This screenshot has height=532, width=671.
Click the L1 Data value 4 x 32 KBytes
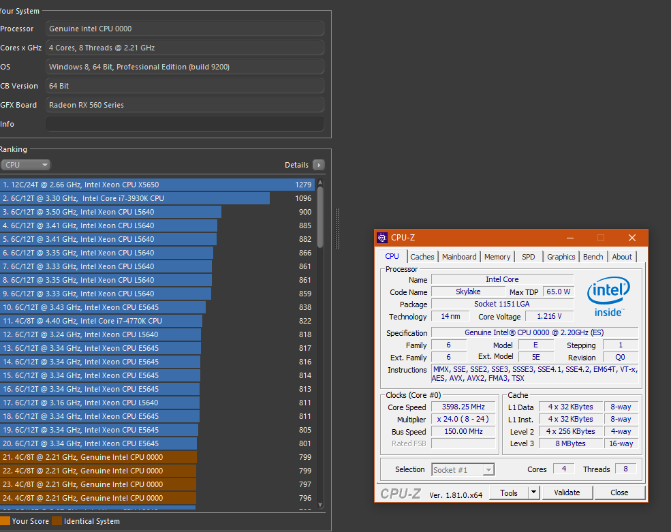(570, 407)
